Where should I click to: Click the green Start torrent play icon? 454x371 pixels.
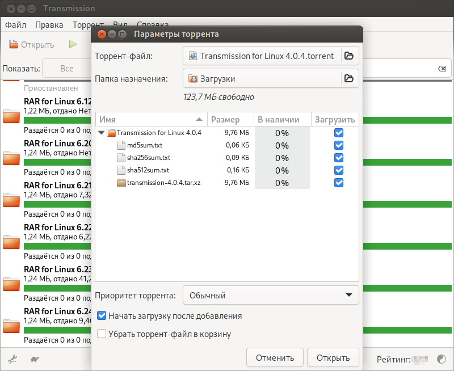(73, 44)
